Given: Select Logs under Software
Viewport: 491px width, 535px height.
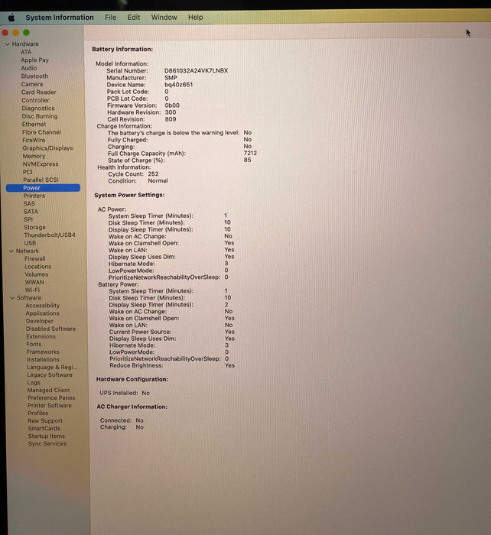Looking at the screenshot, I should coord(34,383).
